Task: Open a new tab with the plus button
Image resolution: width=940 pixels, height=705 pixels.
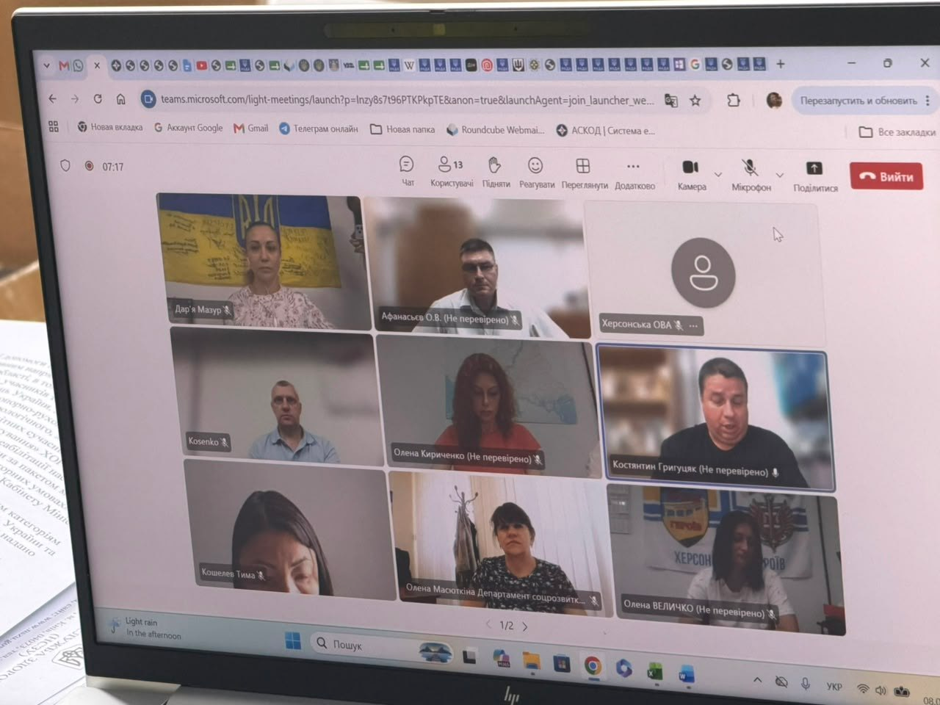Action: tap(781, 64)
